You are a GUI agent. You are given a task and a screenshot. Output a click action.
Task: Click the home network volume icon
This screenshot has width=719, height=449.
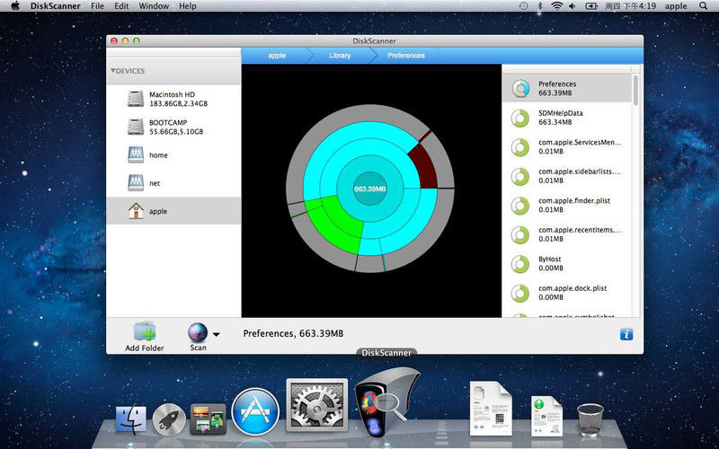click(x=136, y=154)
